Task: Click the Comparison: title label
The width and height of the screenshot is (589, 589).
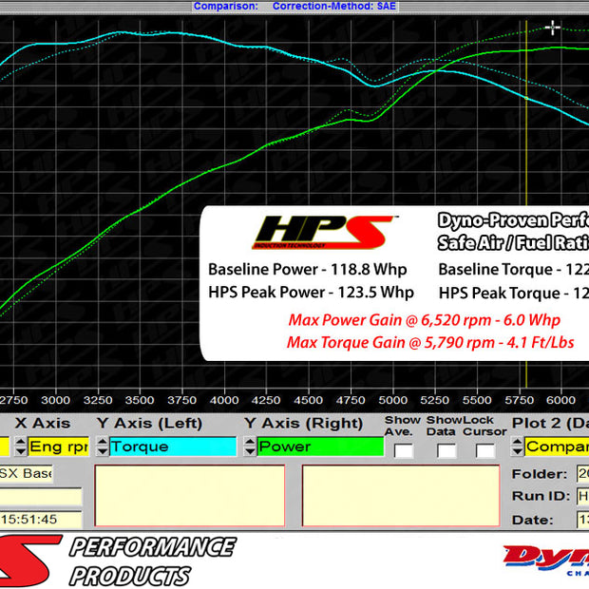Action: click(x=226, y=6)
